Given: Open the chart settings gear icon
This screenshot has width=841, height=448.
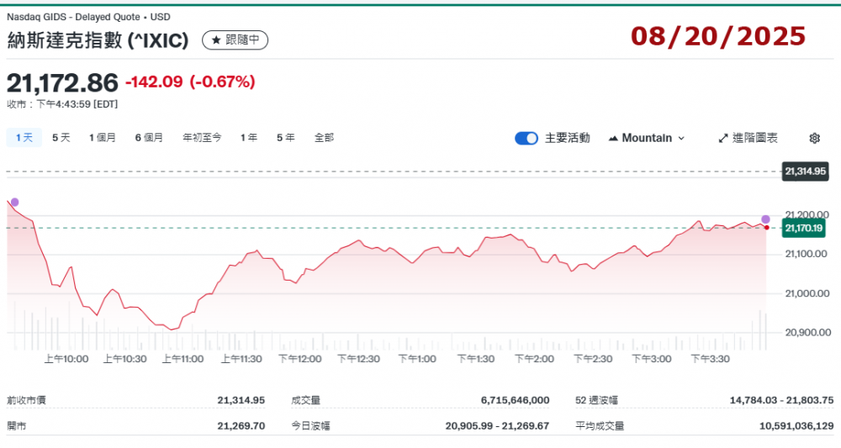Looking at the screenshot, I should pos(814,138).
